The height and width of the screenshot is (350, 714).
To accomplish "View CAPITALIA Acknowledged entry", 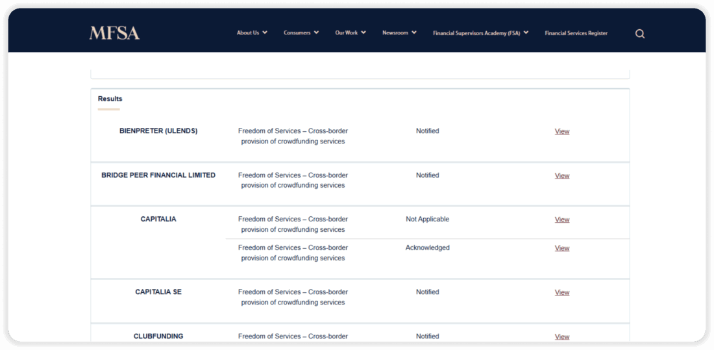I will point(562,248).
